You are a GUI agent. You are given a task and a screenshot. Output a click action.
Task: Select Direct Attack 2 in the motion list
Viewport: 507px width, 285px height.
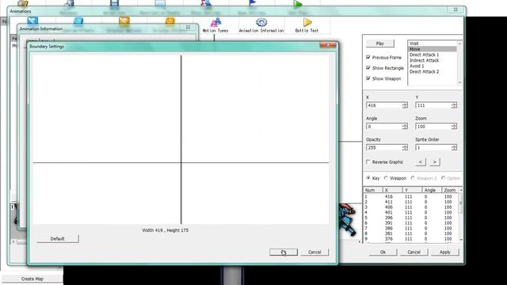pos(433,72)
